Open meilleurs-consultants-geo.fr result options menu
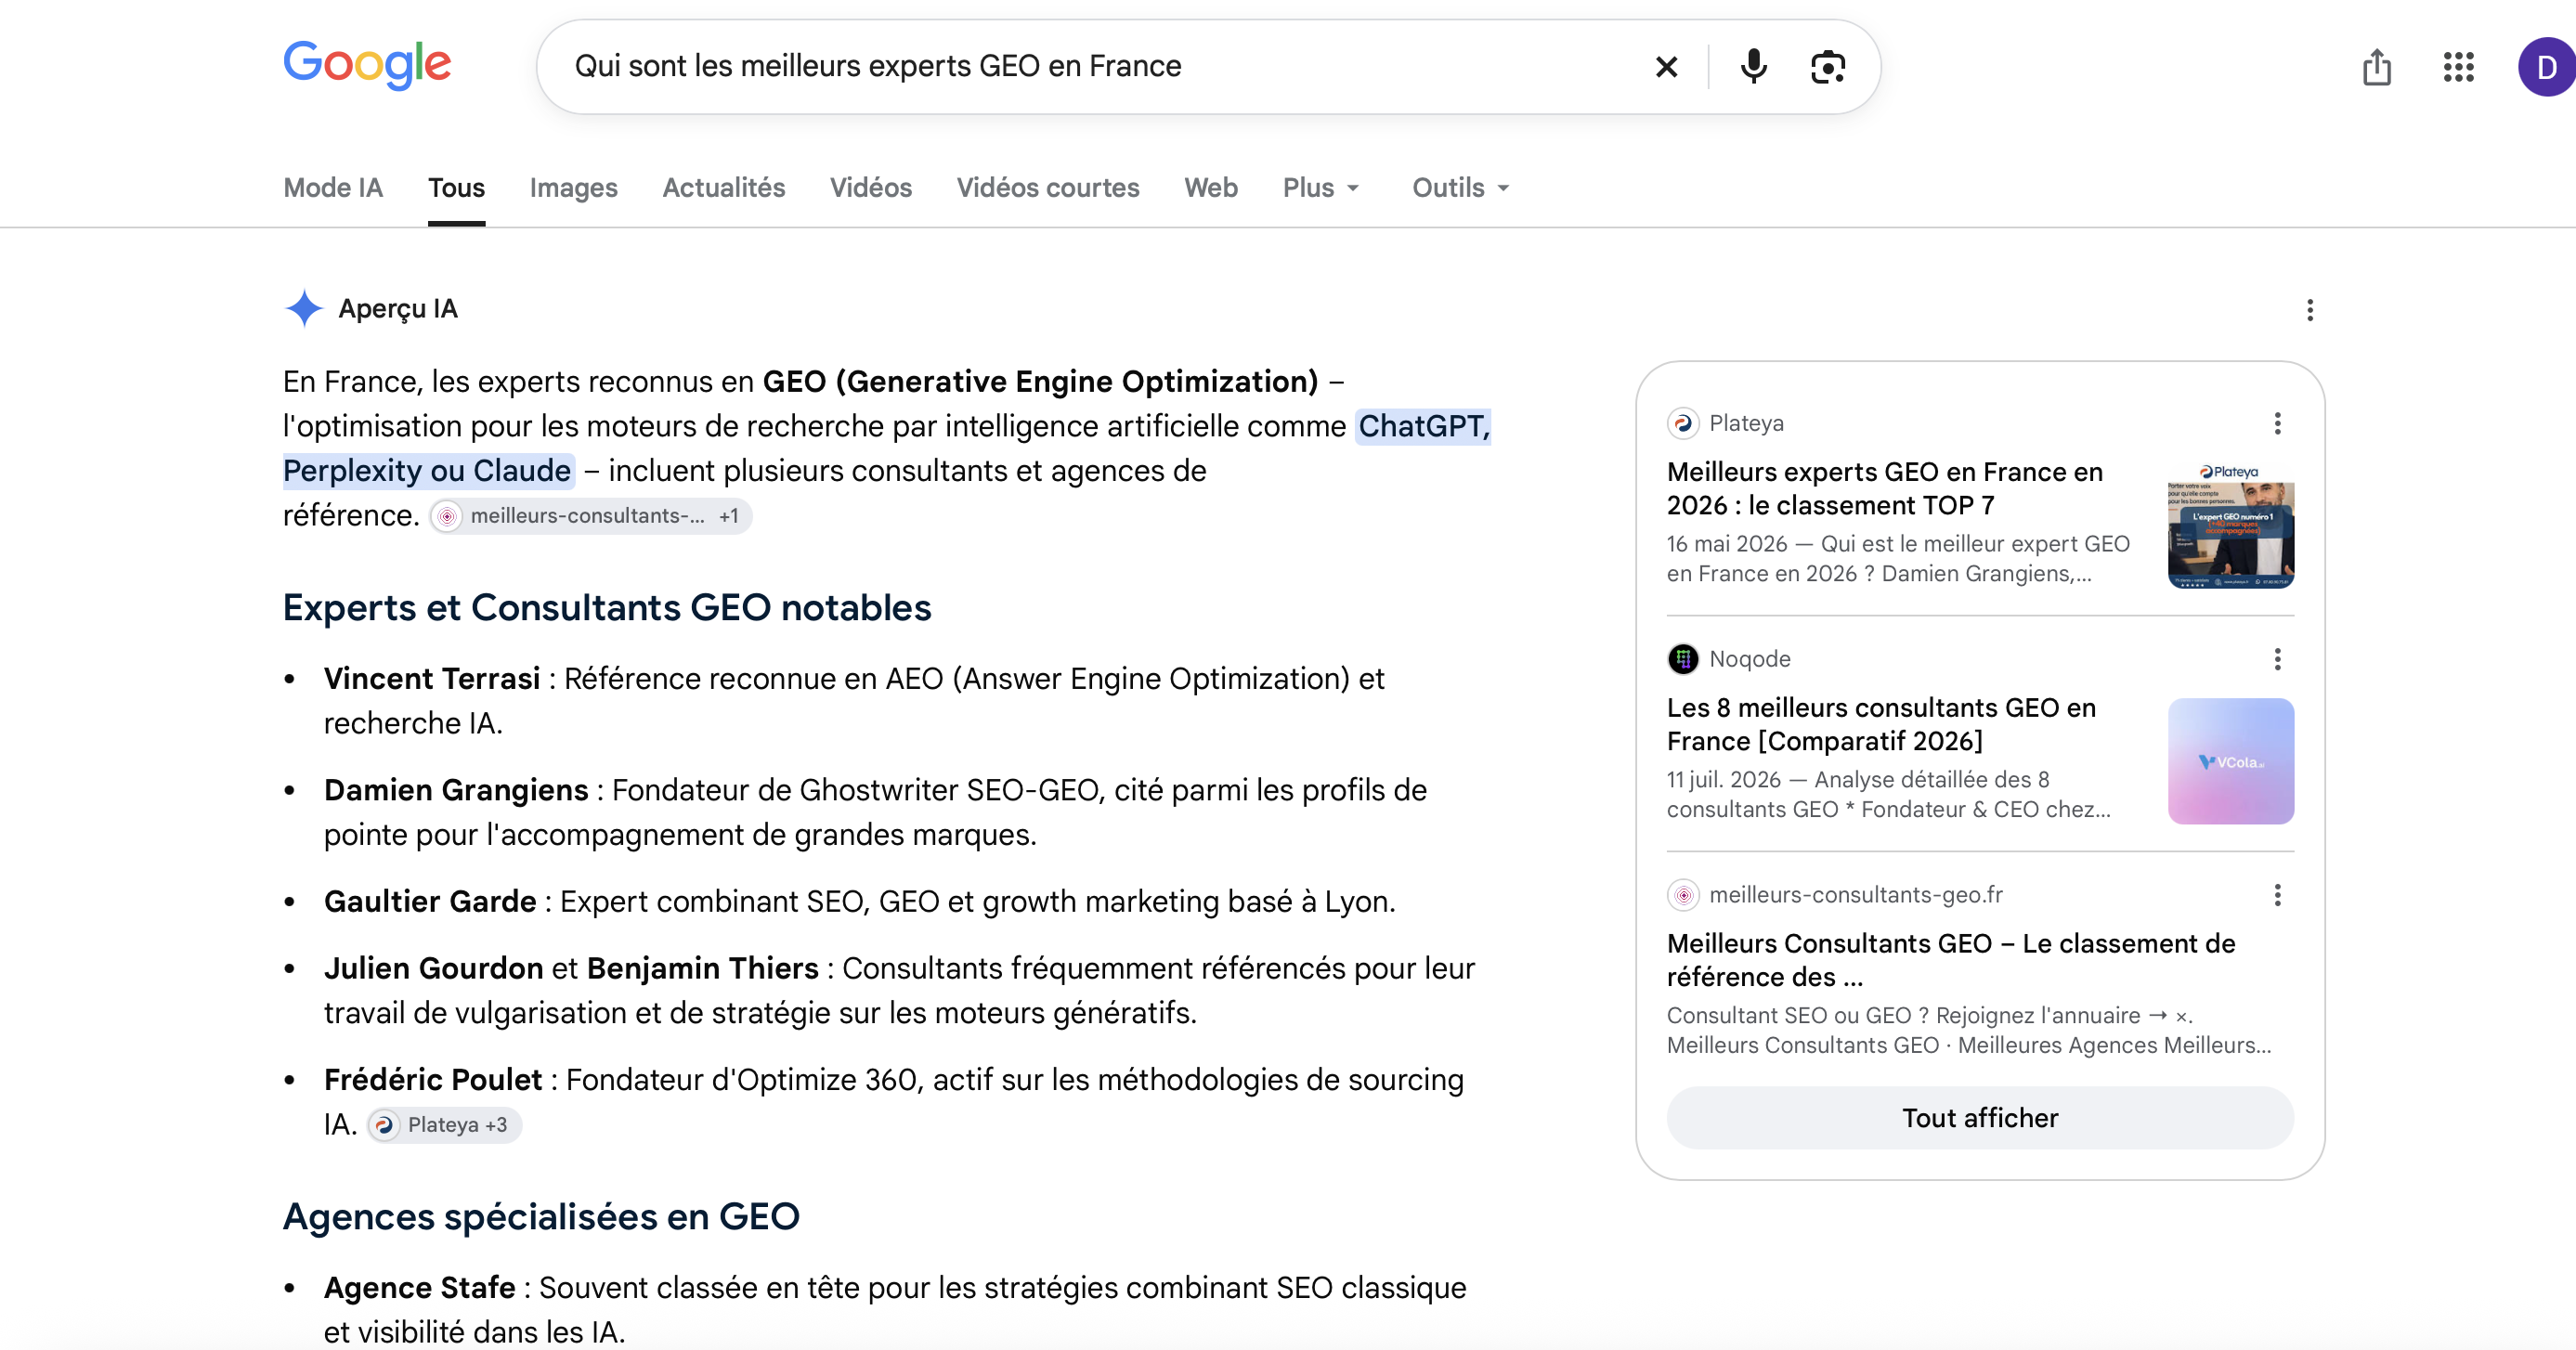 coord(2277,895)
